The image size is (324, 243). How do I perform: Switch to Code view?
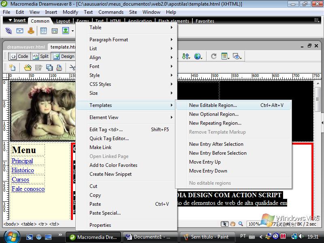point(19,56)
